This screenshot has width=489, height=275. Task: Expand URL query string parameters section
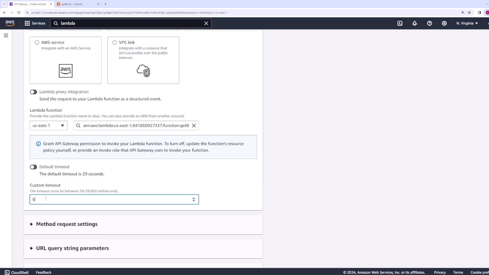[x=72, y=248]
